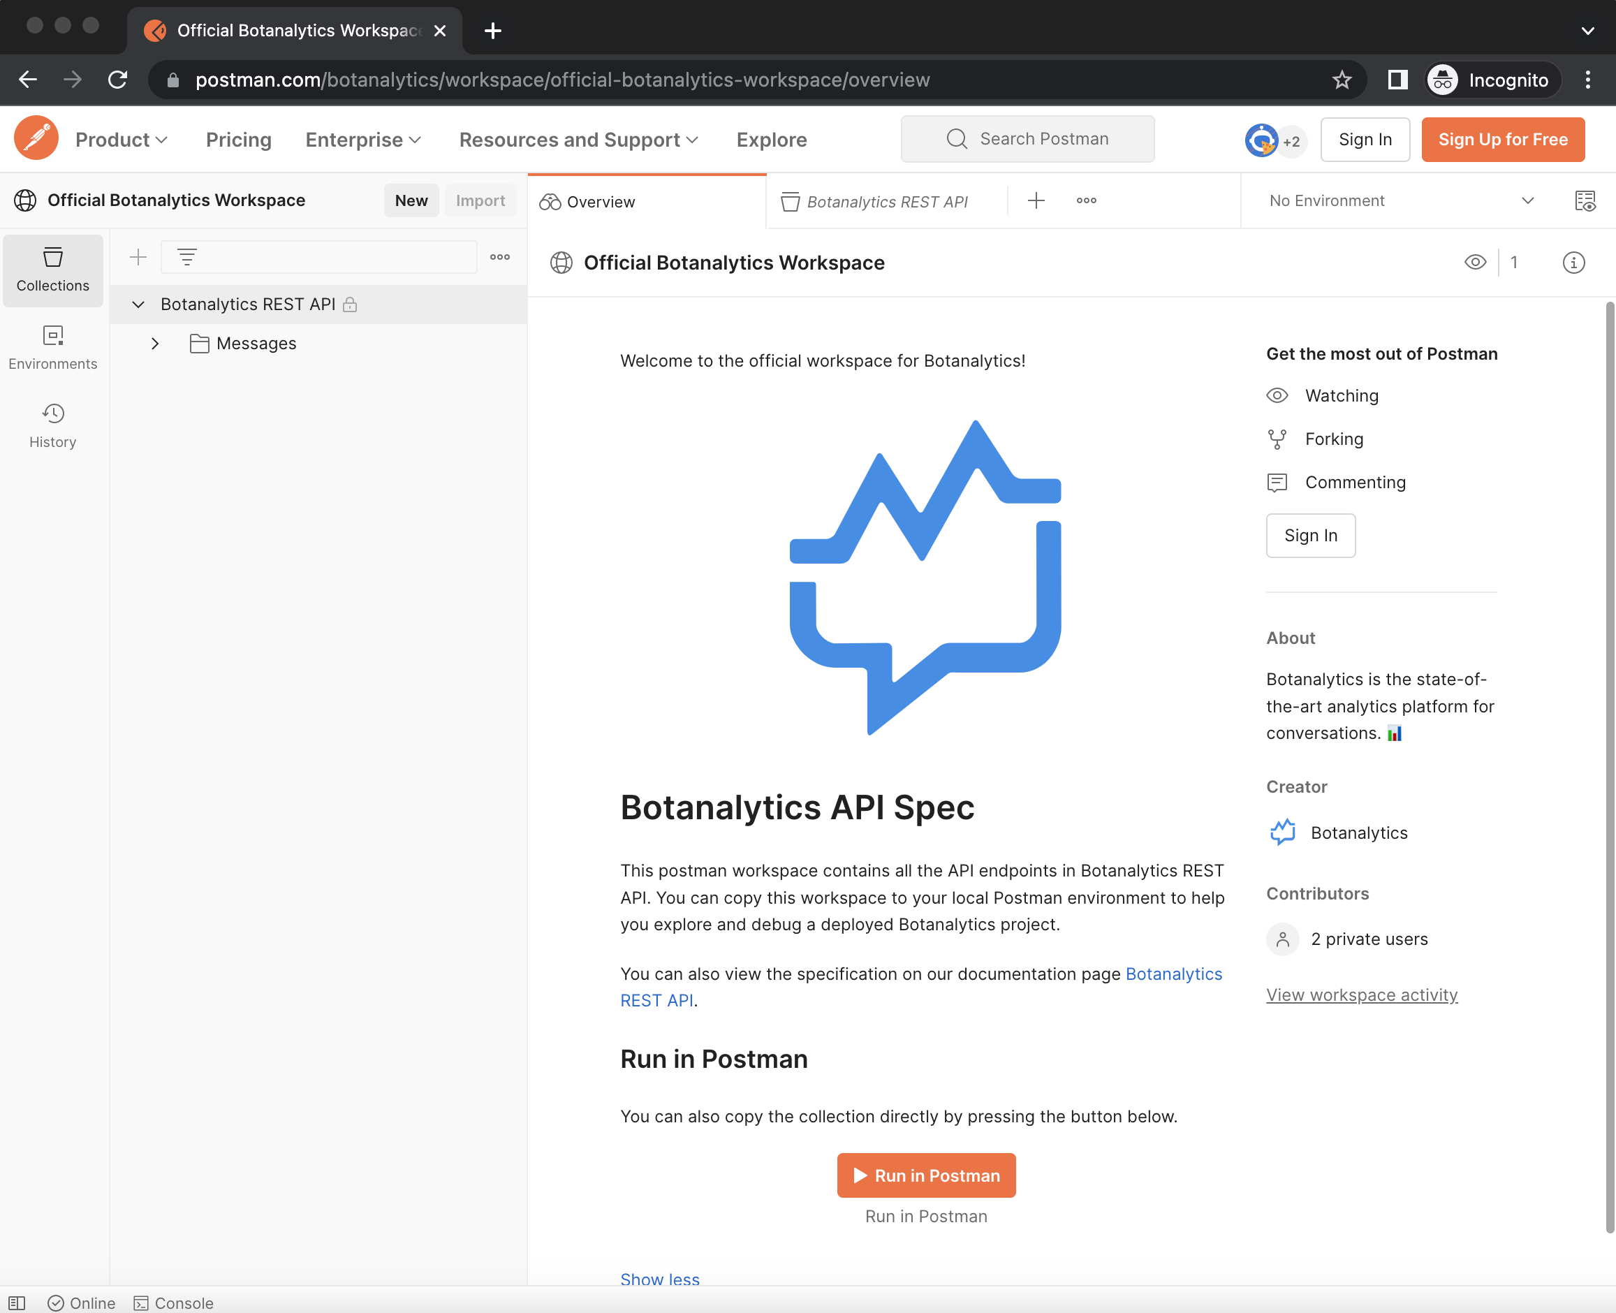This screenshot has width=1616, height=1313.
Task: Open Botanalytics REST API documentation link
Action: pyautogui.click(x=1174, y=974)
